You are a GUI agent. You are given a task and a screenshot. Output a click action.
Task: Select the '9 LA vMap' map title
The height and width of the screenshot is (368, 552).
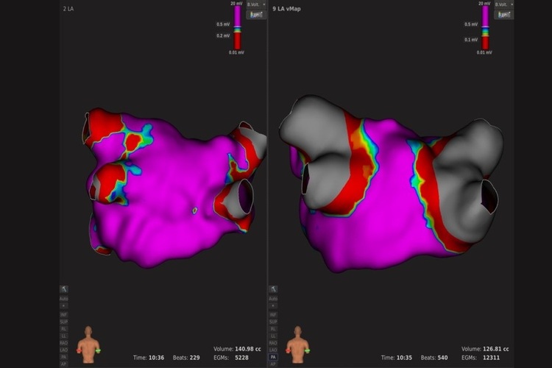point(287,8)
